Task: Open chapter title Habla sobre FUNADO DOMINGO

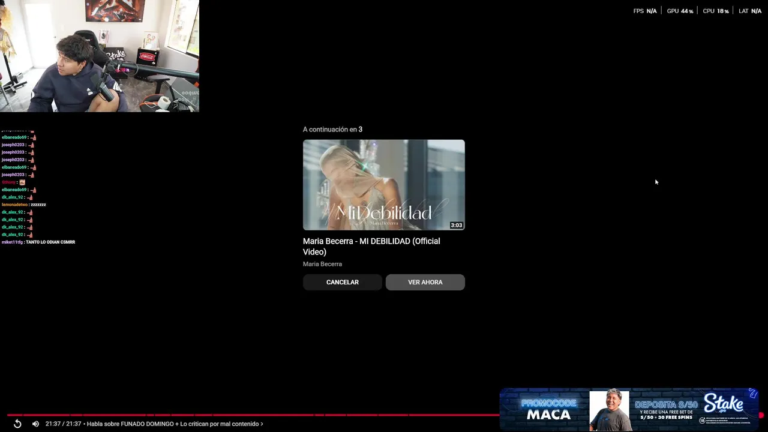Action: click(175, 424)
